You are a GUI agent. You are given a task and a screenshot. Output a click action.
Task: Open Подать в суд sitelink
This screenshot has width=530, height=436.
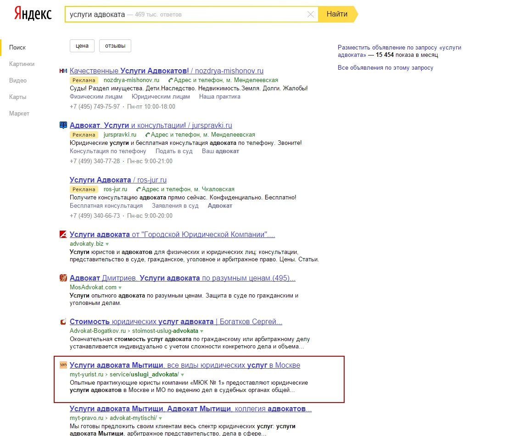tap(174, 151)
